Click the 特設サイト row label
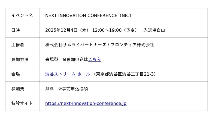The height and width of the screenshot is (119, 218). pos(22,103)
